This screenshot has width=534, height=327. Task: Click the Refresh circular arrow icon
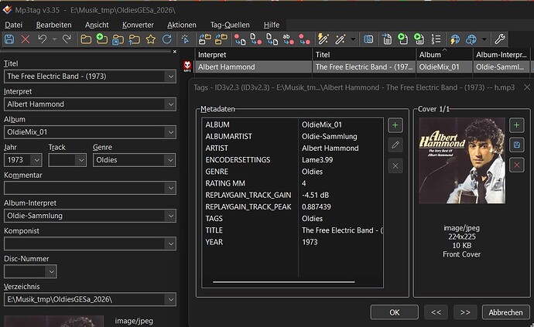167,39
